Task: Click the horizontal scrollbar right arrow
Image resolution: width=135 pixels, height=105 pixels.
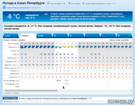Action: (131, 90)
